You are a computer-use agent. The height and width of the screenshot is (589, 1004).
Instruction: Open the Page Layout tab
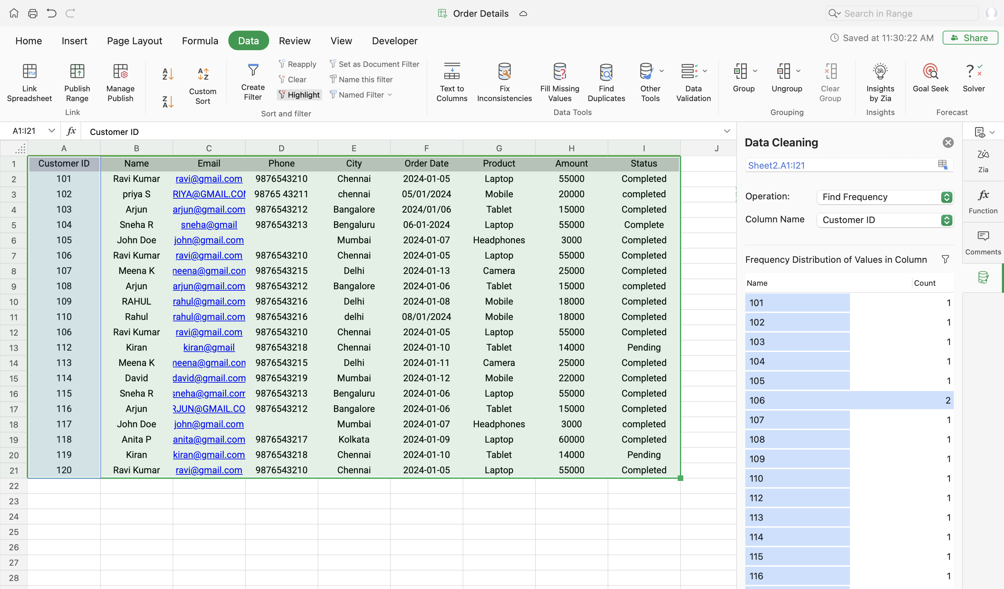(134, 41)
